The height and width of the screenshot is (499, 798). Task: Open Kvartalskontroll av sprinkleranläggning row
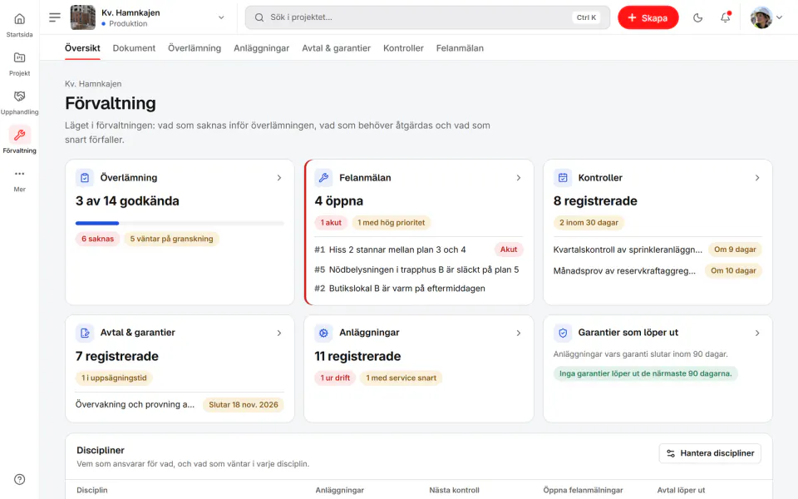(658, 249)
